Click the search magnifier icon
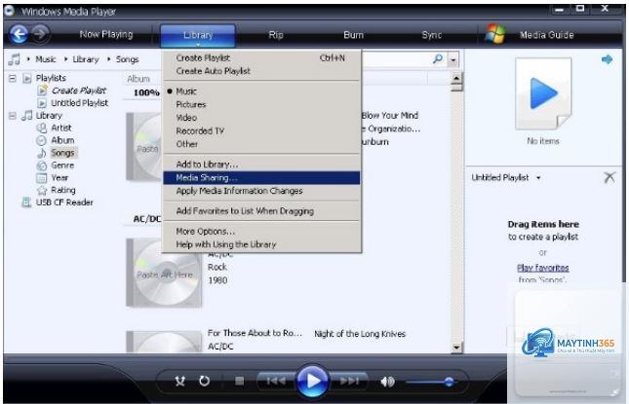 [x=438, y=59]
